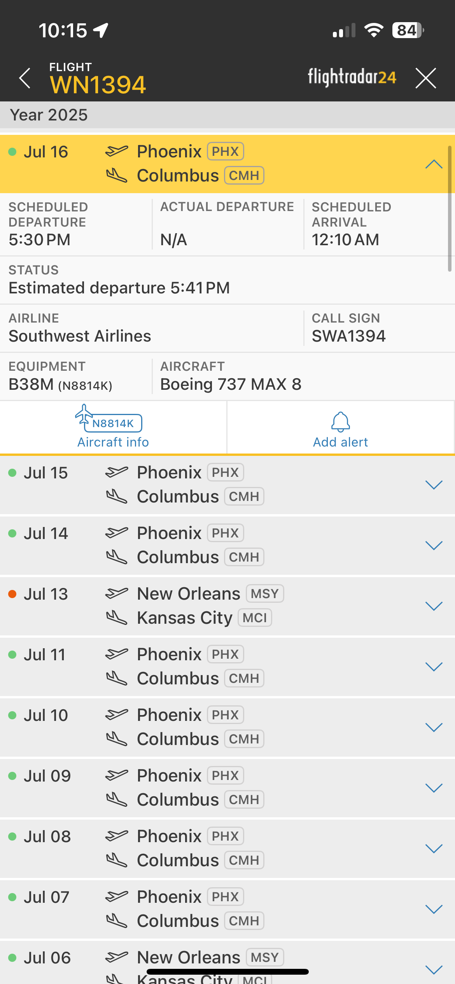Tap the CMH airport code on Jul 16
This screenshot has height=984, width=455.
point(244,176)
